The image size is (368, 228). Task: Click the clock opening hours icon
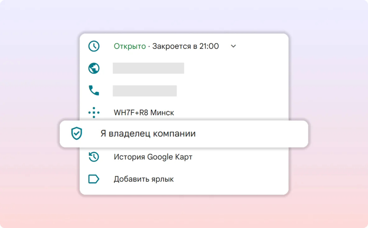tap(94, 46)
